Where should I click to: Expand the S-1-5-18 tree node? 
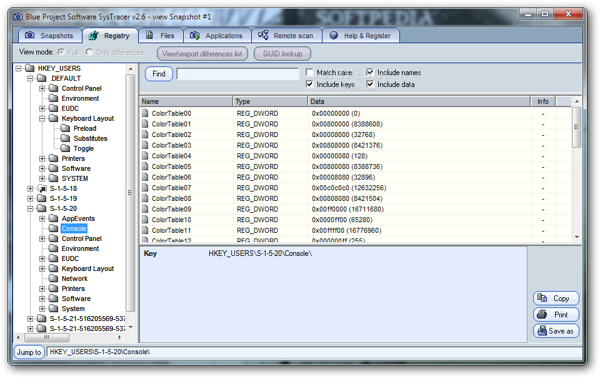pyautogui.click(x=30, y=189)
